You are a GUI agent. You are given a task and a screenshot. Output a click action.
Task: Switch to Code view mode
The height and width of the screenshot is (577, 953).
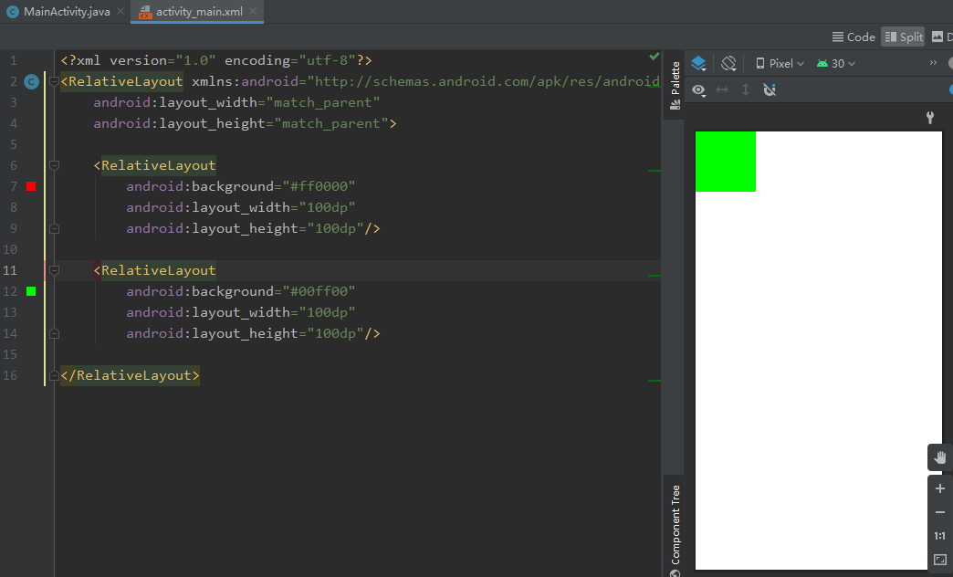(x=854, y=37)
